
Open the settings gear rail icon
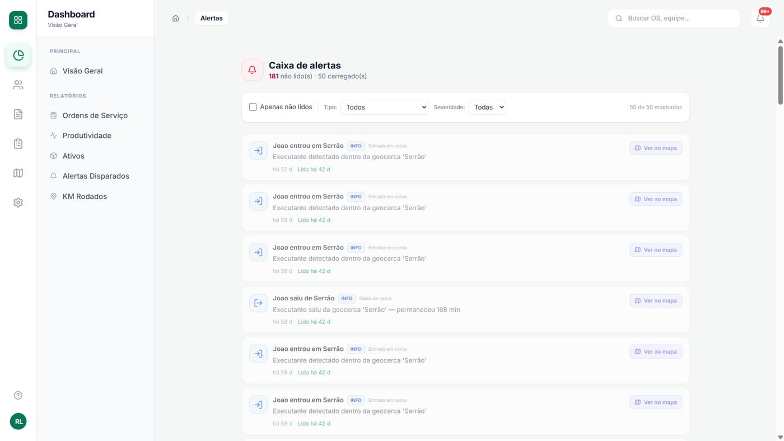[18, 202]
